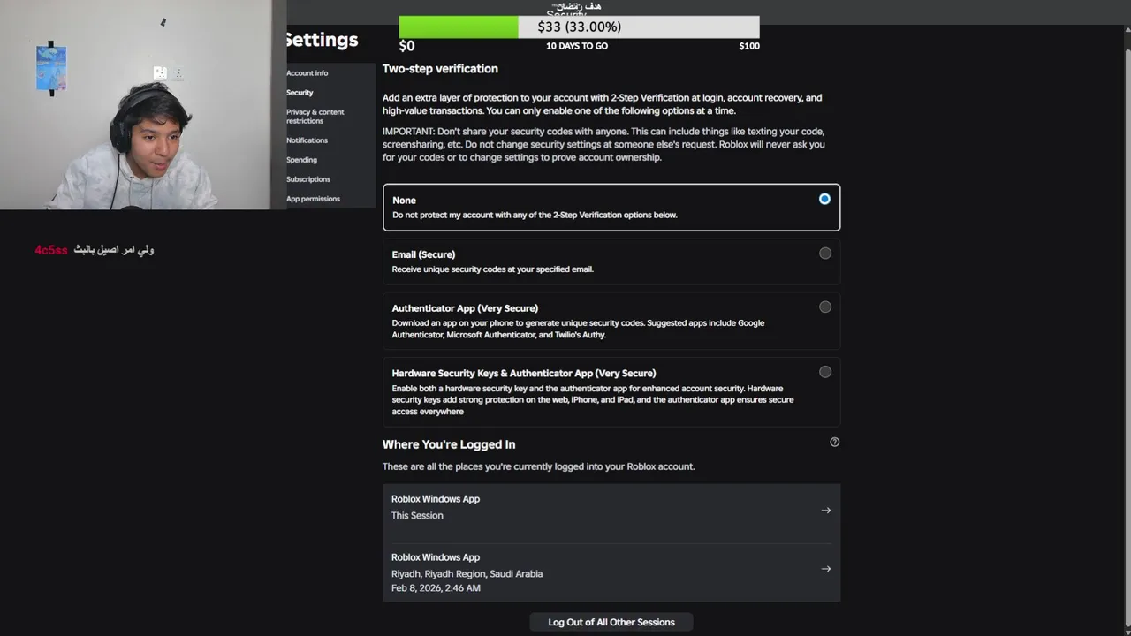Viewport: 1131px width, 636px height.
Task: Click Log Out of All Other Sessions
Action: pos(611,622)
